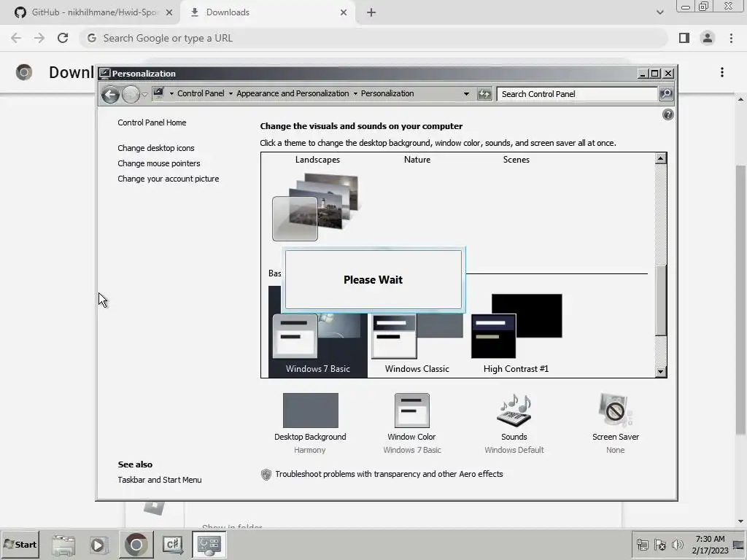Reload the page in Chrome
Viewport: 747px width, 560px height.
[63, 38]
